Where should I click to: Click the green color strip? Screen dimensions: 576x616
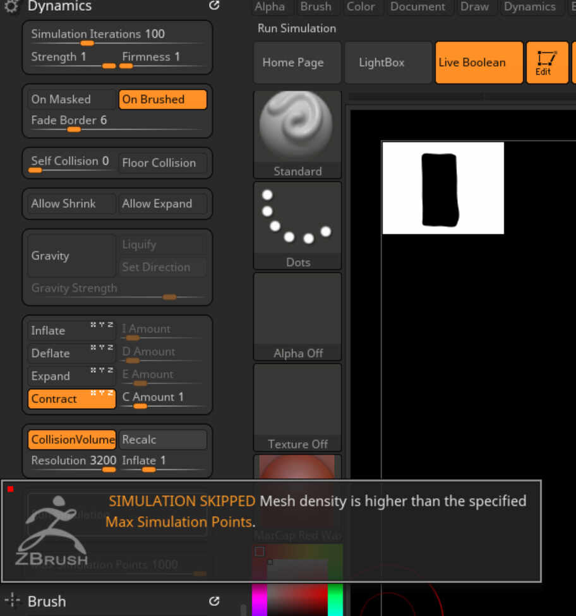335,600
